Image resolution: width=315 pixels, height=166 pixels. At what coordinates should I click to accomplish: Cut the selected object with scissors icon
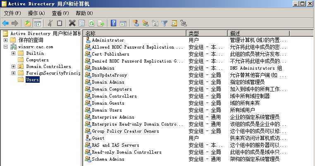point(50,23)
